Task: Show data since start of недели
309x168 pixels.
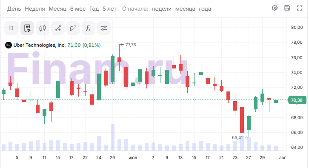Action: click(162, 9)
